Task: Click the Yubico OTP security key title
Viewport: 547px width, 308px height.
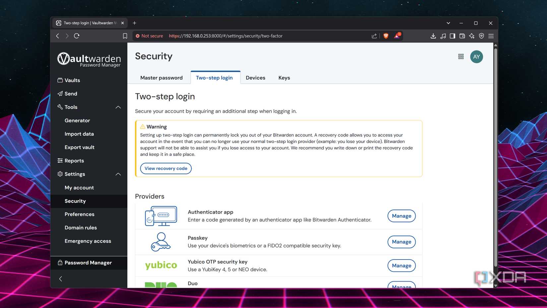Action: pos(217,262)
